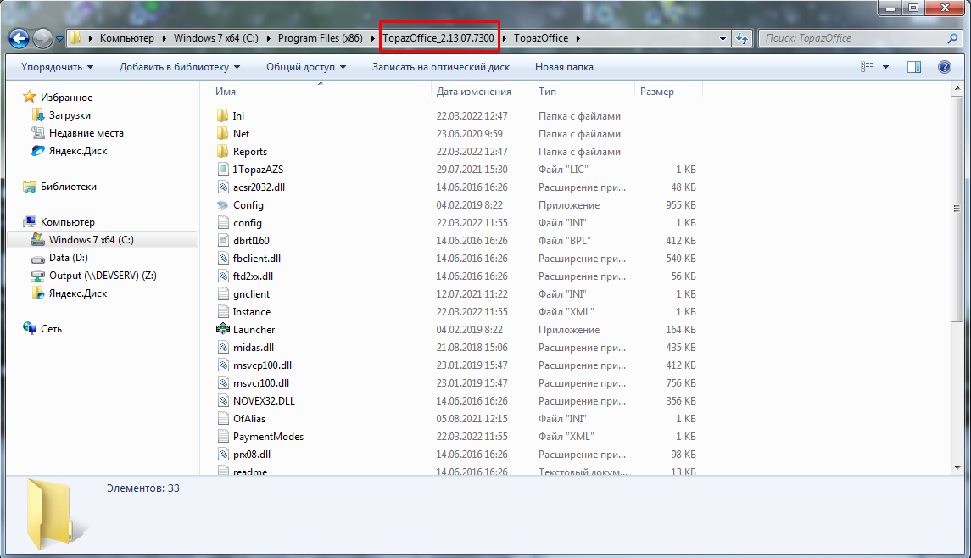Open 'Яндекс.Диск' under Компьютер
This screenshot has height=558, width=971.
[x=78, y=293]
